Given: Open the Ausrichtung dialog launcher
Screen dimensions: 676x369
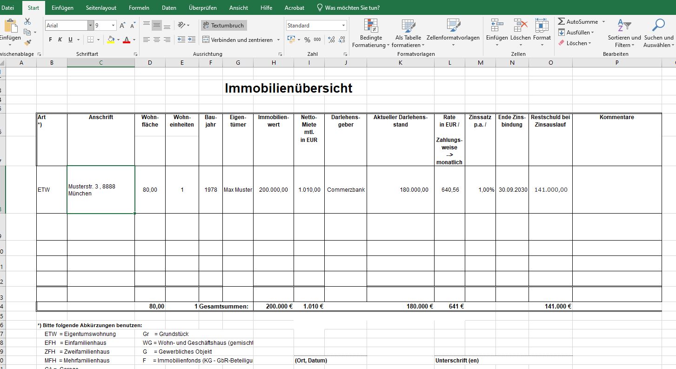Looking at the screenshot, I should click(280, 54).
